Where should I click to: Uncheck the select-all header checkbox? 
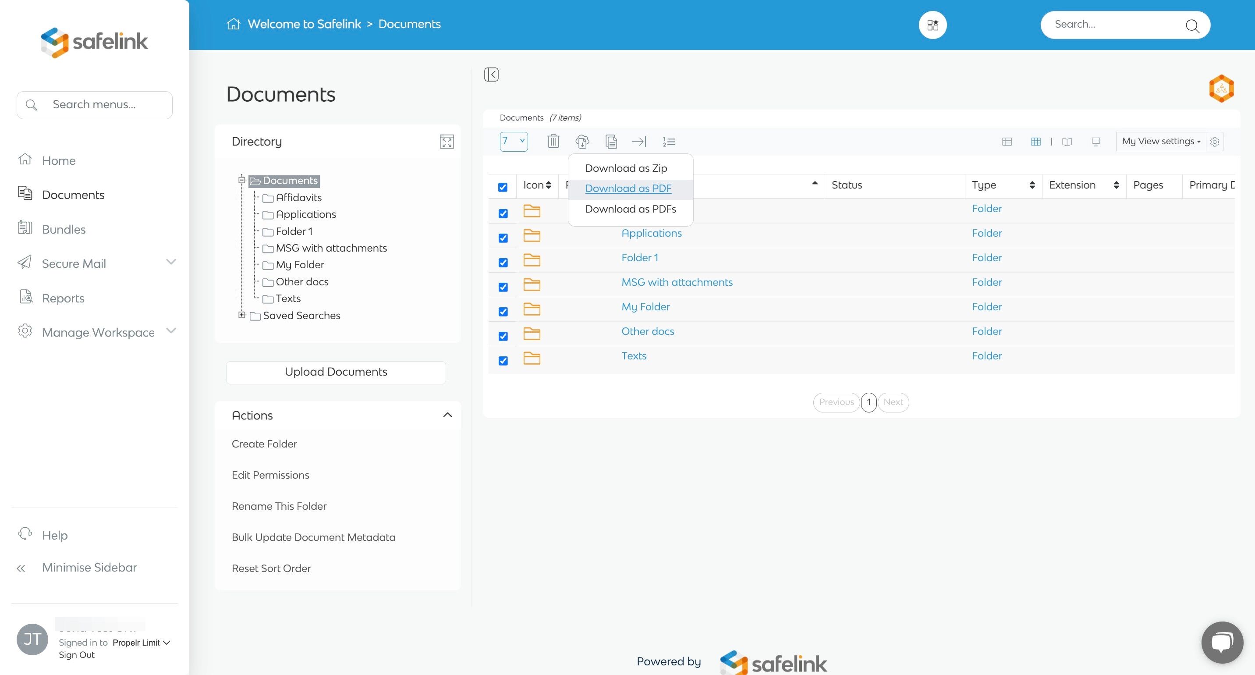(x=503, y=187)
